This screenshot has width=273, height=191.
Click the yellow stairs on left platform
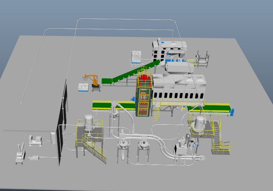pyautogui.click(x=95, y=149)
